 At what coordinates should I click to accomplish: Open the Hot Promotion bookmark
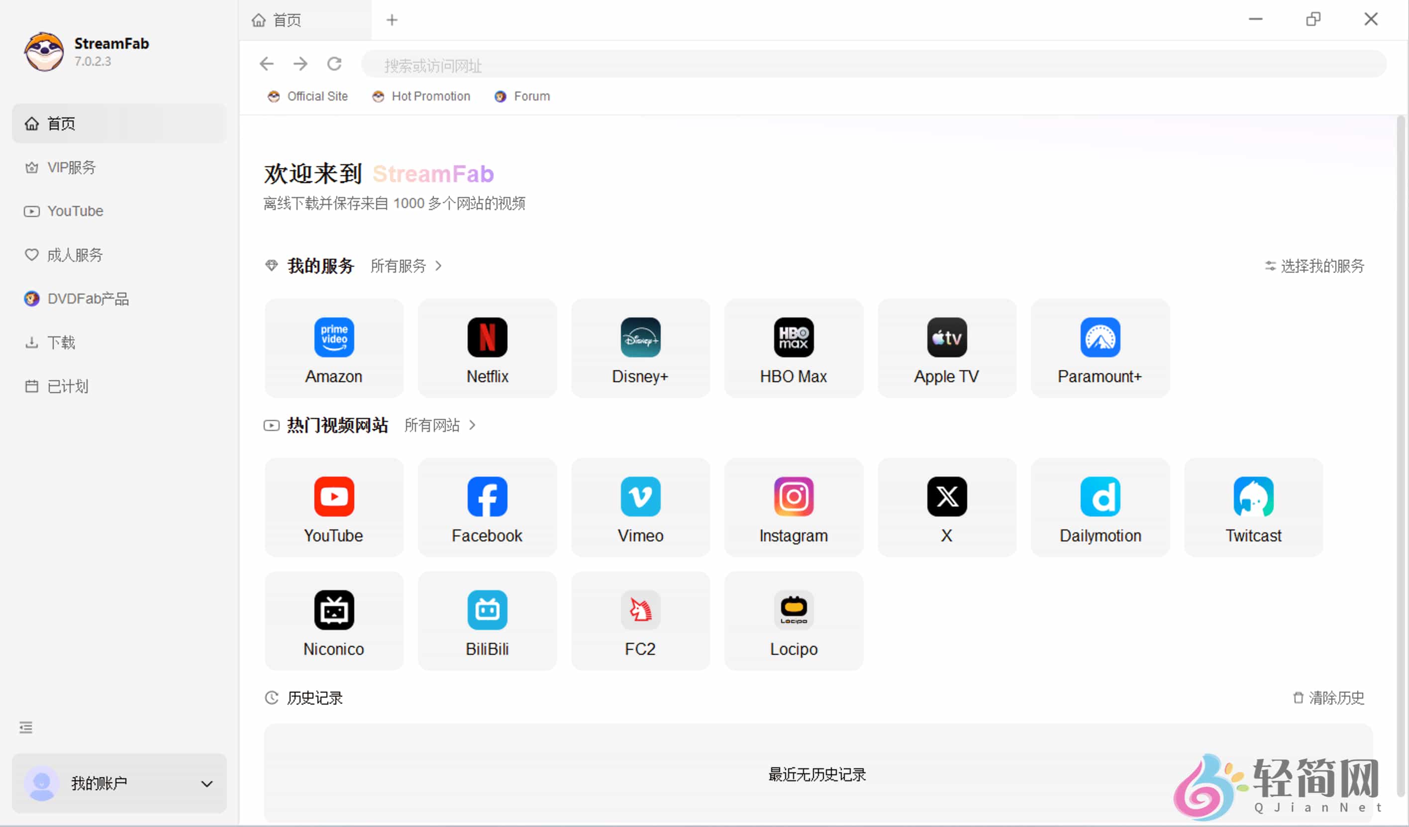[x=421, y=96]
